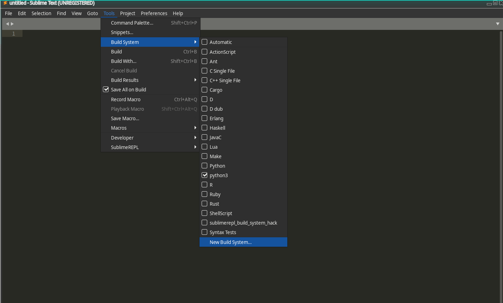Run Build from the Tools menu

(150, 51)
